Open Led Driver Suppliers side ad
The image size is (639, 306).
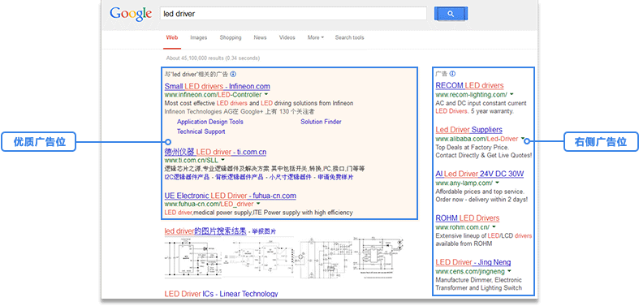(x=469, y=130)
